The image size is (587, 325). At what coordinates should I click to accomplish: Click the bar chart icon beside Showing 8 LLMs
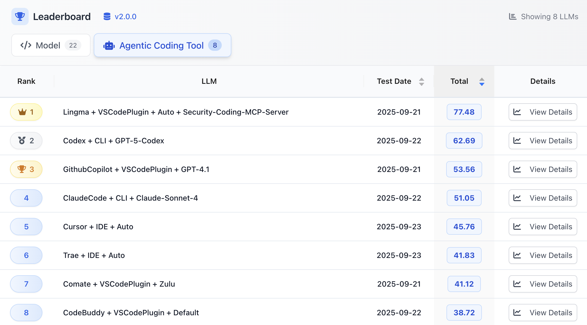pyautogui.click(x=513, y=16)
